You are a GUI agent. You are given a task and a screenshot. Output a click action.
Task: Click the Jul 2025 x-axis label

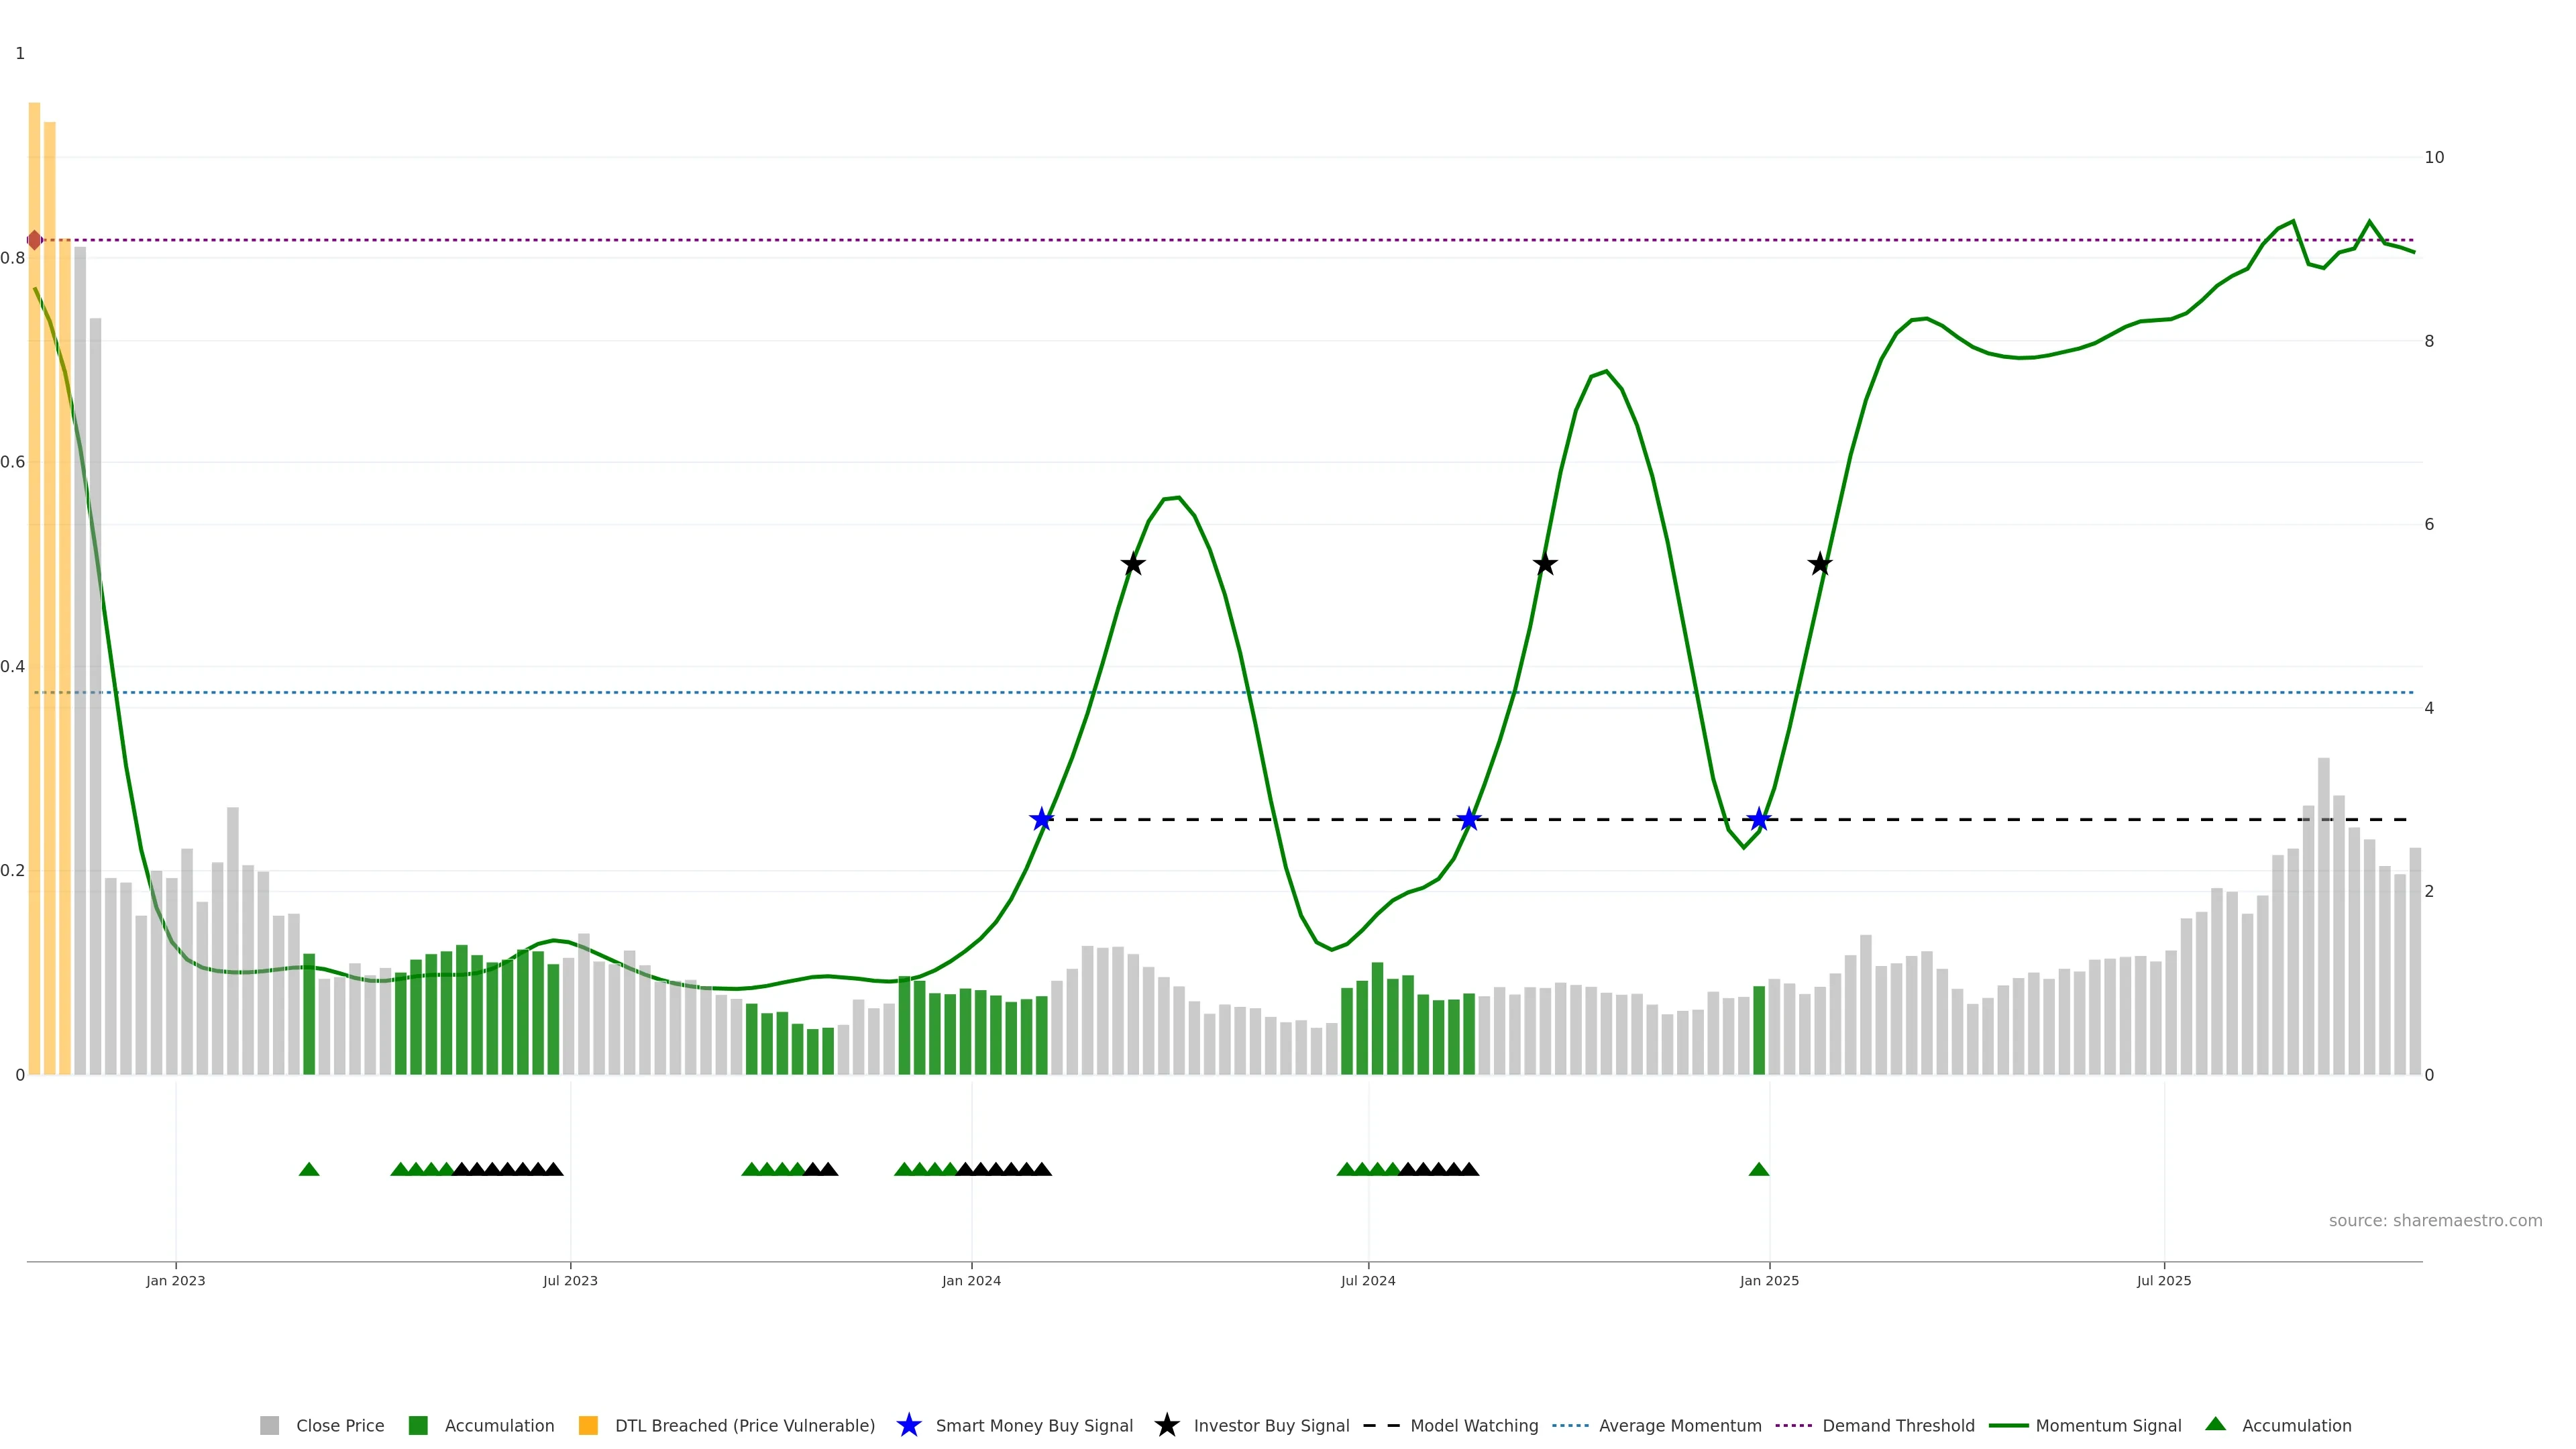pyautogui.click(x=2164, y=1281)
